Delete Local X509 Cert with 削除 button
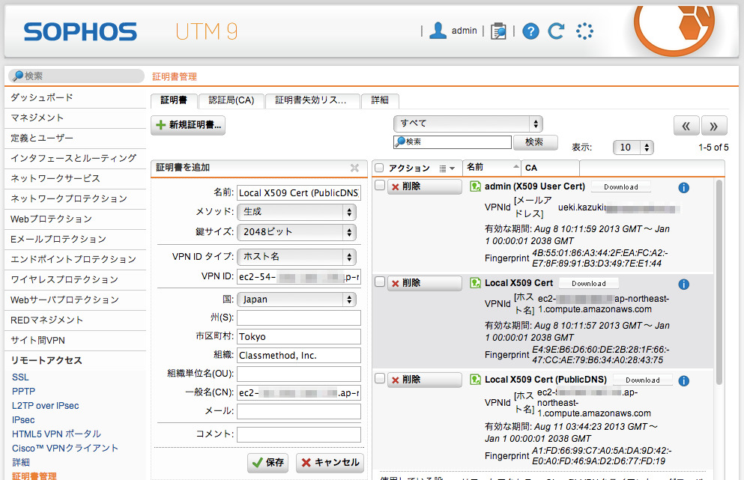 (425, 283)
